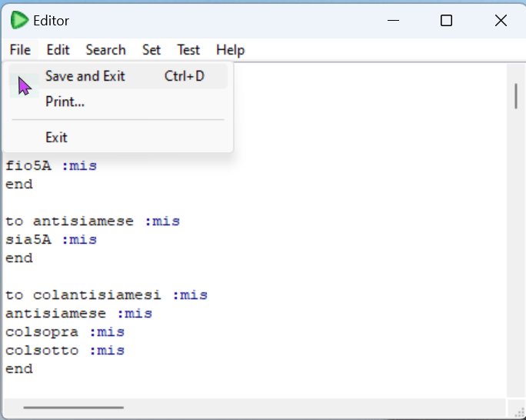Viewport: 526px width, 420px height.
Task: Open the File menu
Action: click(x=20, y=50)
